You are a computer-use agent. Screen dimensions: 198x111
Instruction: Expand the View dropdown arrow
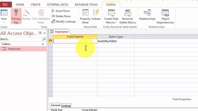(x=4, y=23)
